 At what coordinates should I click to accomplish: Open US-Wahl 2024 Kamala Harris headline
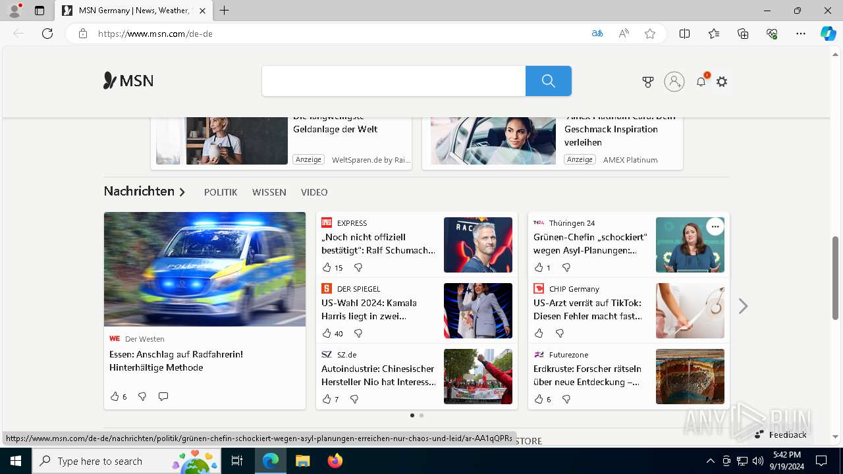(369, 309)
